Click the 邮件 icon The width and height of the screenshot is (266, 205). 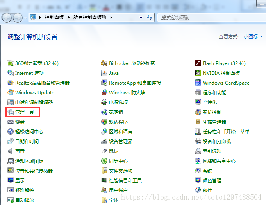198,190
